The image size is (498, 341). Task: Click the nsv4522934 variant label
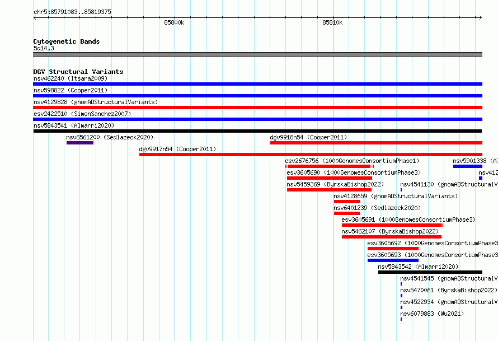tap(449, 302)
